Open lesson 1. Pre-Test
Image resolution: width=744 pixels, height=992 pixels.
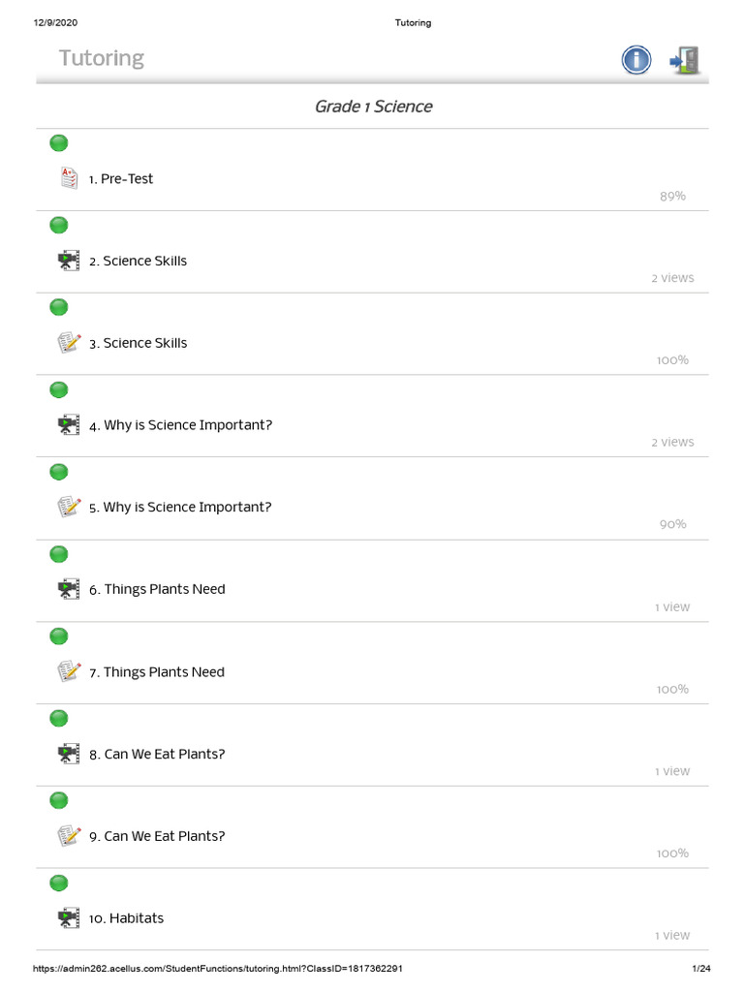[121, 179]
